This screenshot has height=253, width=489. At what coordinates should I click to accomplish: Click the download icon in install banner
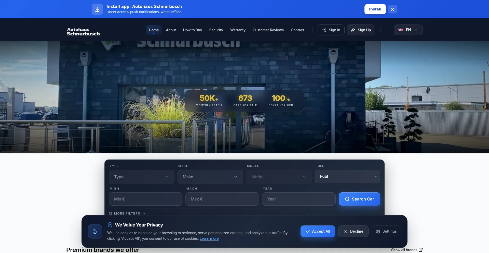coord(97,9)
